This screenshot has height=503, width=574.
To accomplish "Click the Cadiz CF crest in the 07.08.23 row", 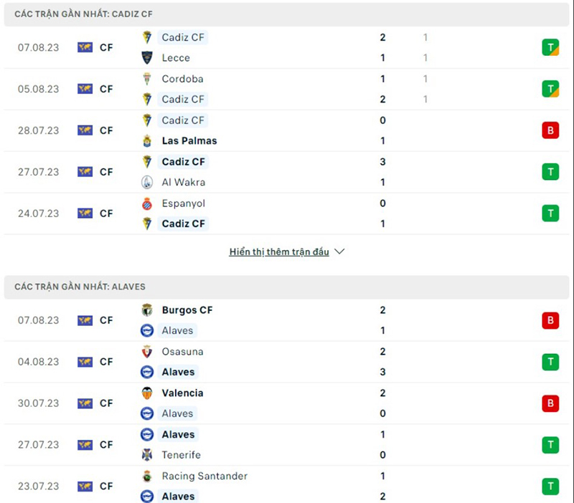I will point(147,37).
